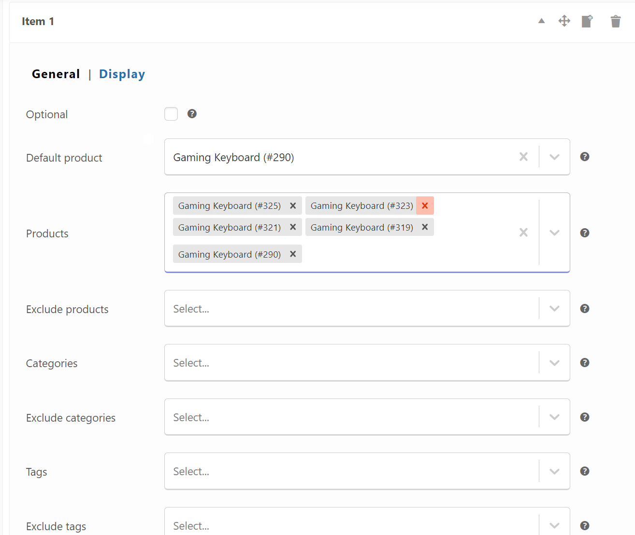
Task: Click the Gaming Keyboard (#325) tag label
Action: [229, 206]
